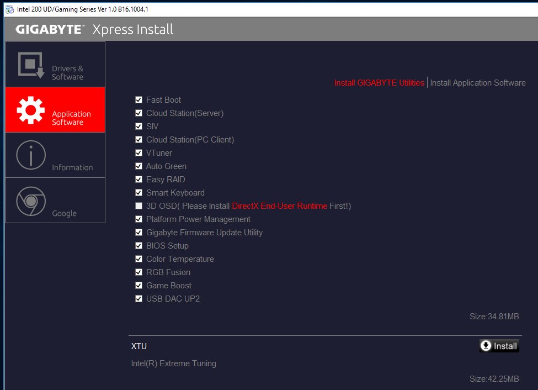
Task: Toggle the USB DAC UP2 checkbox
Action: click(x=139, y=299)
